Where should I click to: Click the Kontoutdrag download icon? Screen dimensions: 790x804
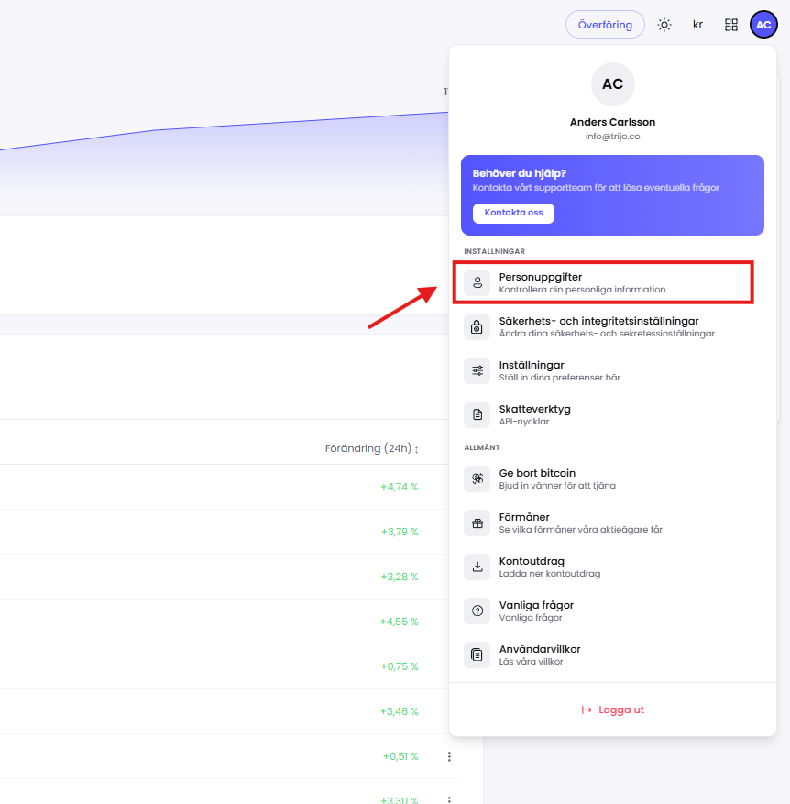[x=477, y=567]
